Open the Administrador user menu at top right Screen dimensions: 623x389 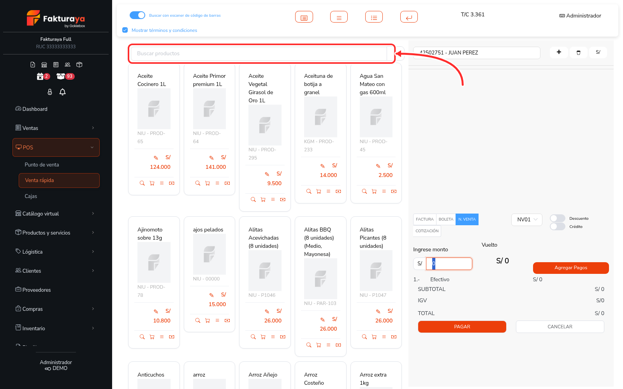click(x=580, y=16)
